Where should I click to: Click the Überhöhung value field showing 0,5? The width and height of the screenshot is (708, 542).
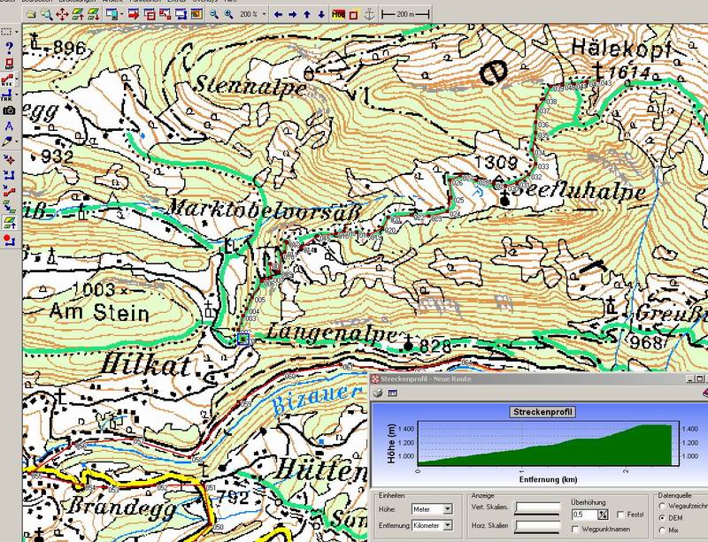(584, 515)
